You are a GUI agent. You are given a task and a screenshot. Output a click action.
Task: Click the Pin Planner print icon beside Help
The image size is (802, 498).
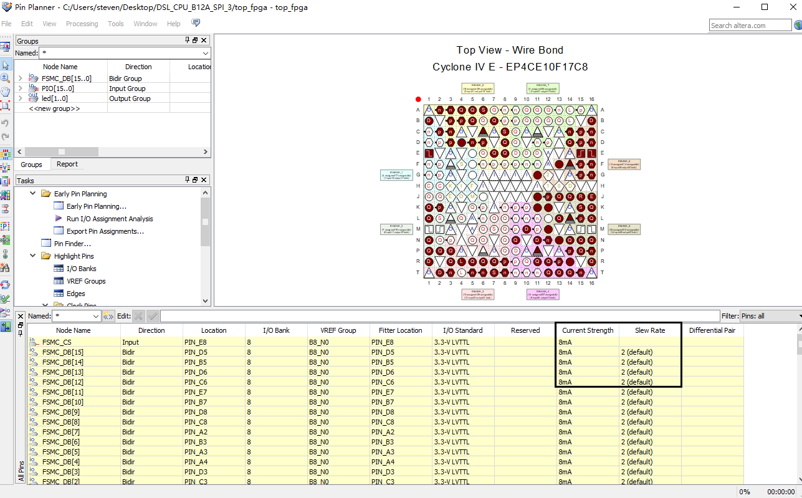(195, 22)
